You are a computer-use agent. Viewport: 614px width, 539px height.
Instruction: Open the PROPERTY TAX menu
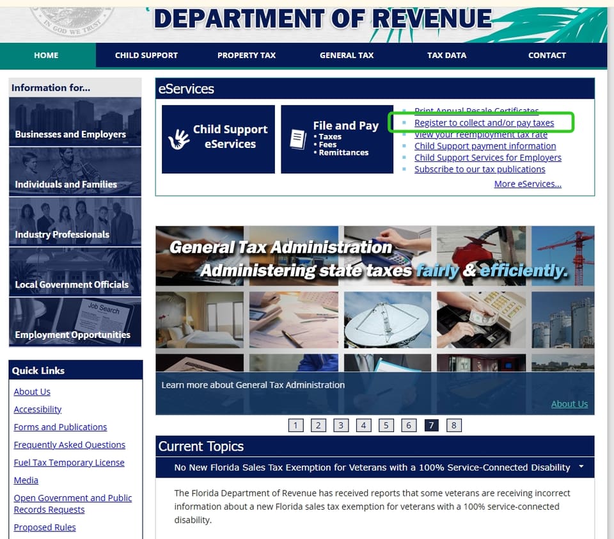(x=246, y=55)
